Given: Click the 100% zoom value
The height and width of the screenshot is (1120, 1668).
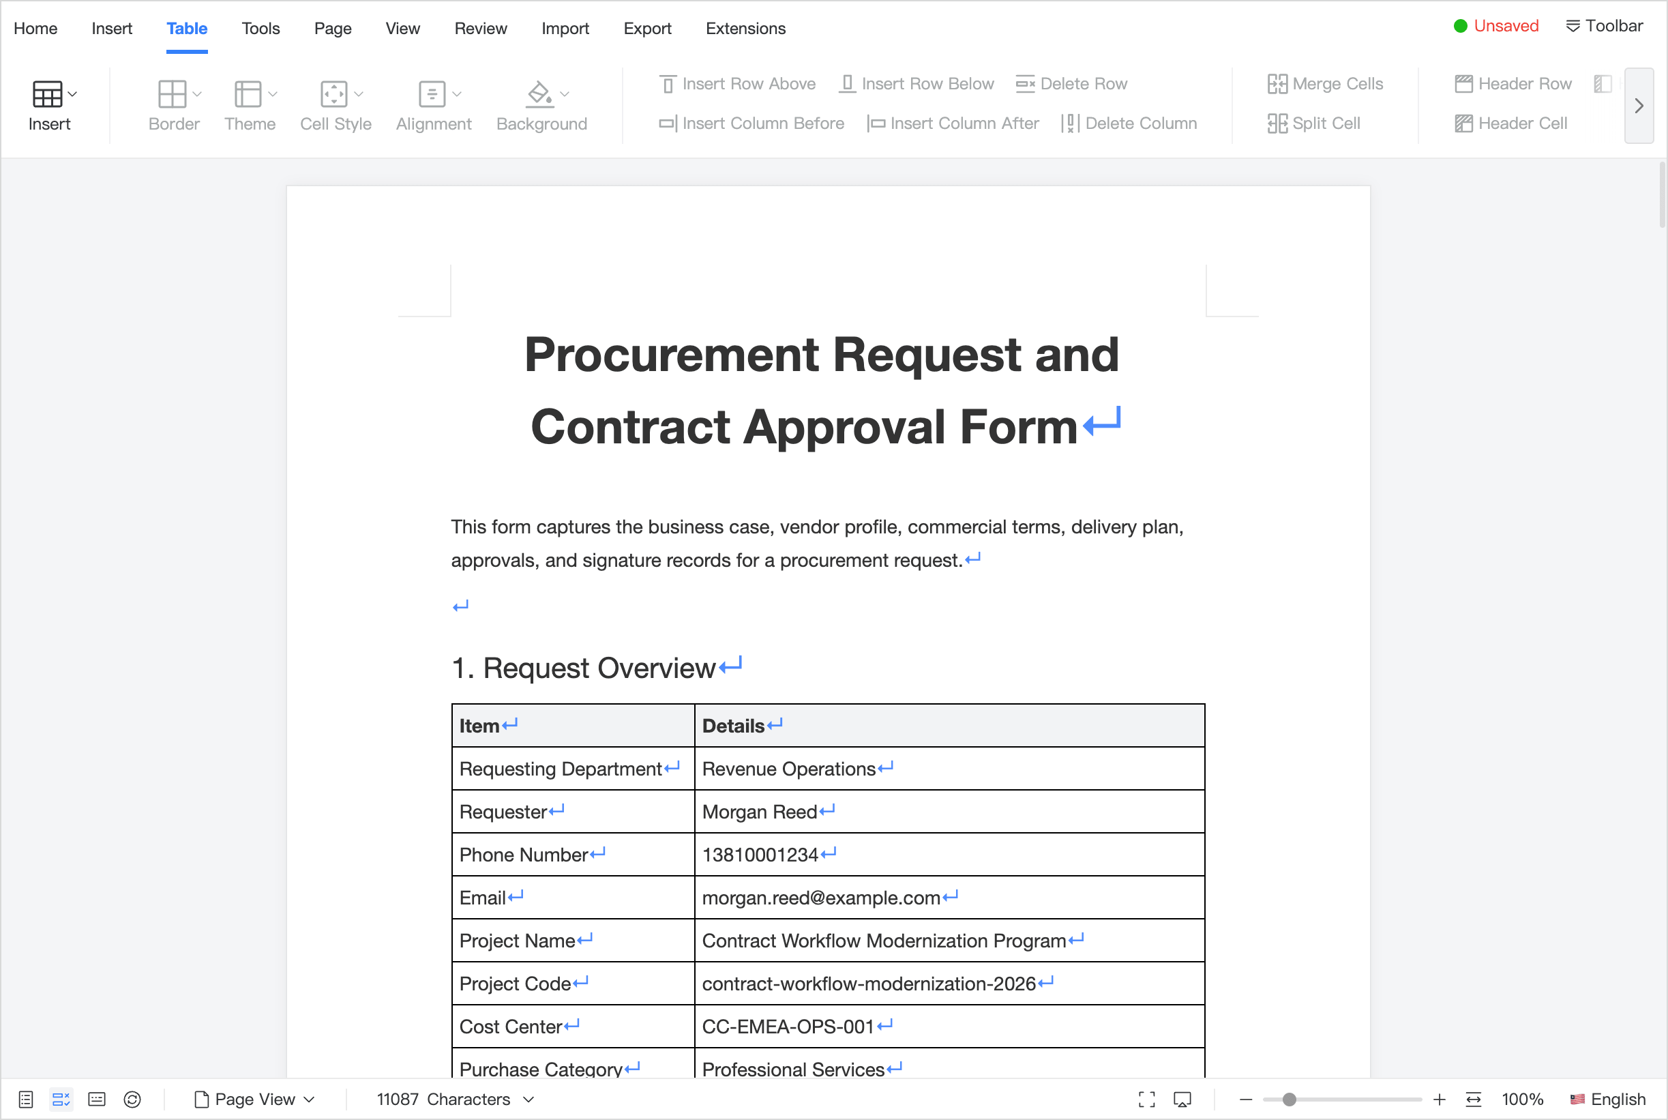Looking at the screenshot, I should coord(1522,1100).
